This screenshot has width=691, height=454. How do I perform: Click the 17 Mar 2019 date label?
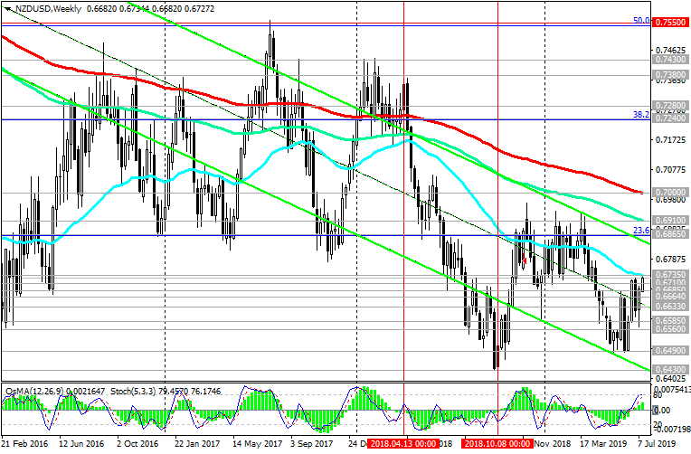(x=602, y=443)
